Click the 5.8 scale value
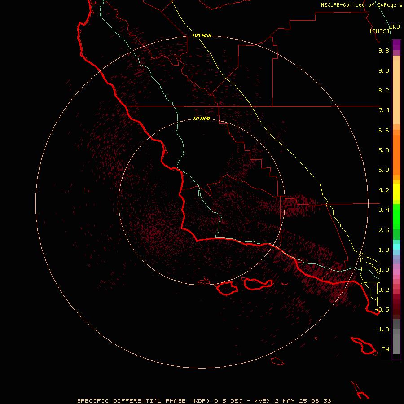Image resolution: width=404 pixels, height=404 pixels. tap(384, 150)
